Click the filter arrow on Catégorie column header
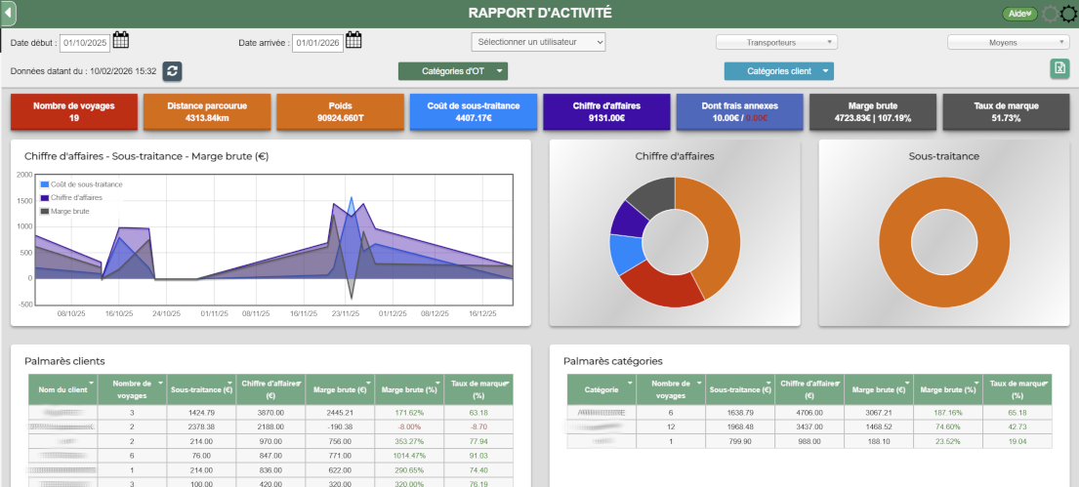Screen dimensions: 1079x487 (631, 382)
